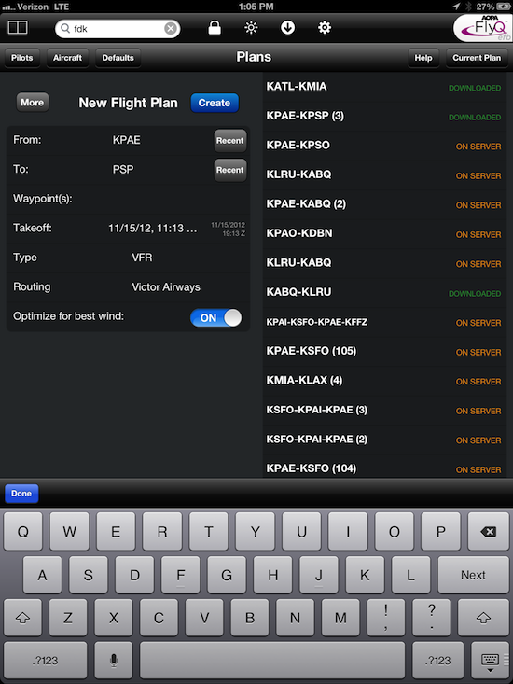Tap the Waypoint(s) input field
Viewport: 513px width, 684px height.
[x=128, y=199]
